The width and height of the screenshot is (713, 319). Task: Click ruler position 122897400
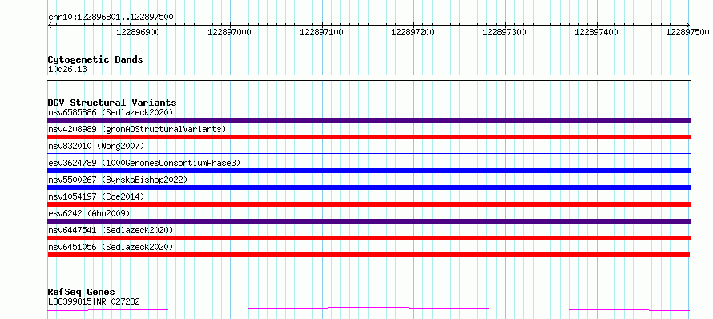coord(597,32)
